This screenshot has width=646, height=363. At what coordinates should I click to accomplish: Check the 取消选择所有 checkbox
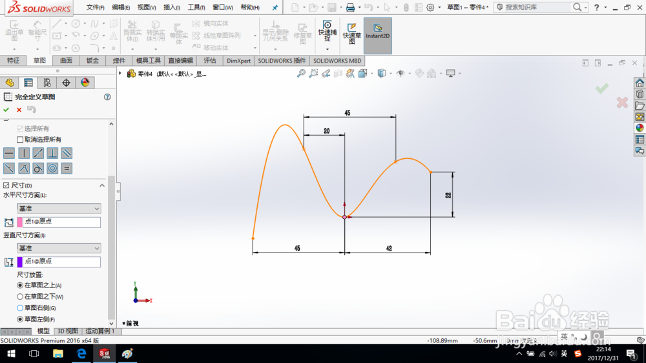(x=20, y=140)
